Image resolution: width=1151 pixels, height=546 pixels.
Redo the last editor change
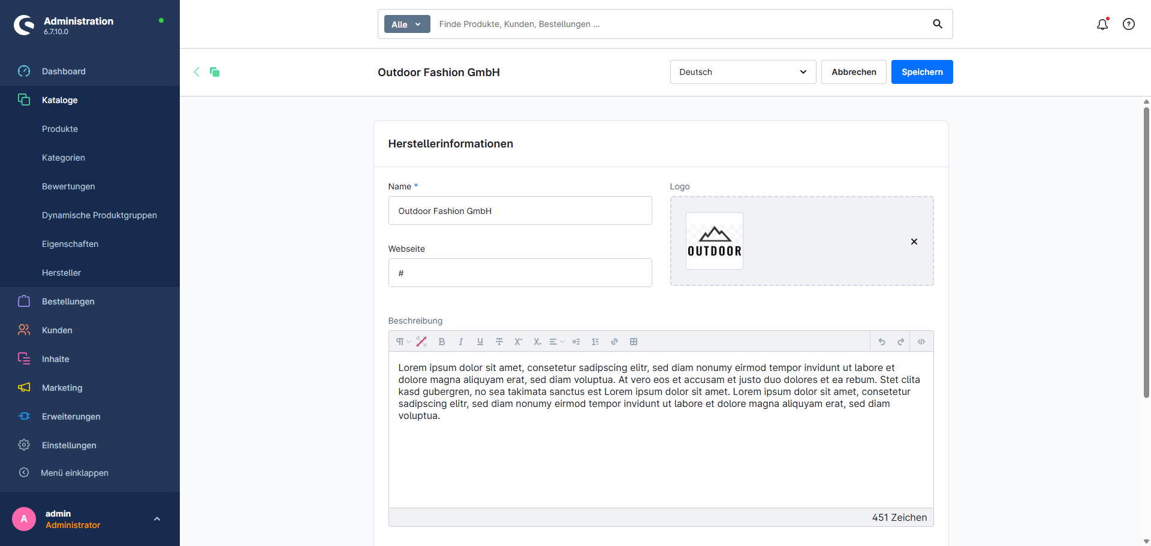pyautogui.click(x=901, y=342)
